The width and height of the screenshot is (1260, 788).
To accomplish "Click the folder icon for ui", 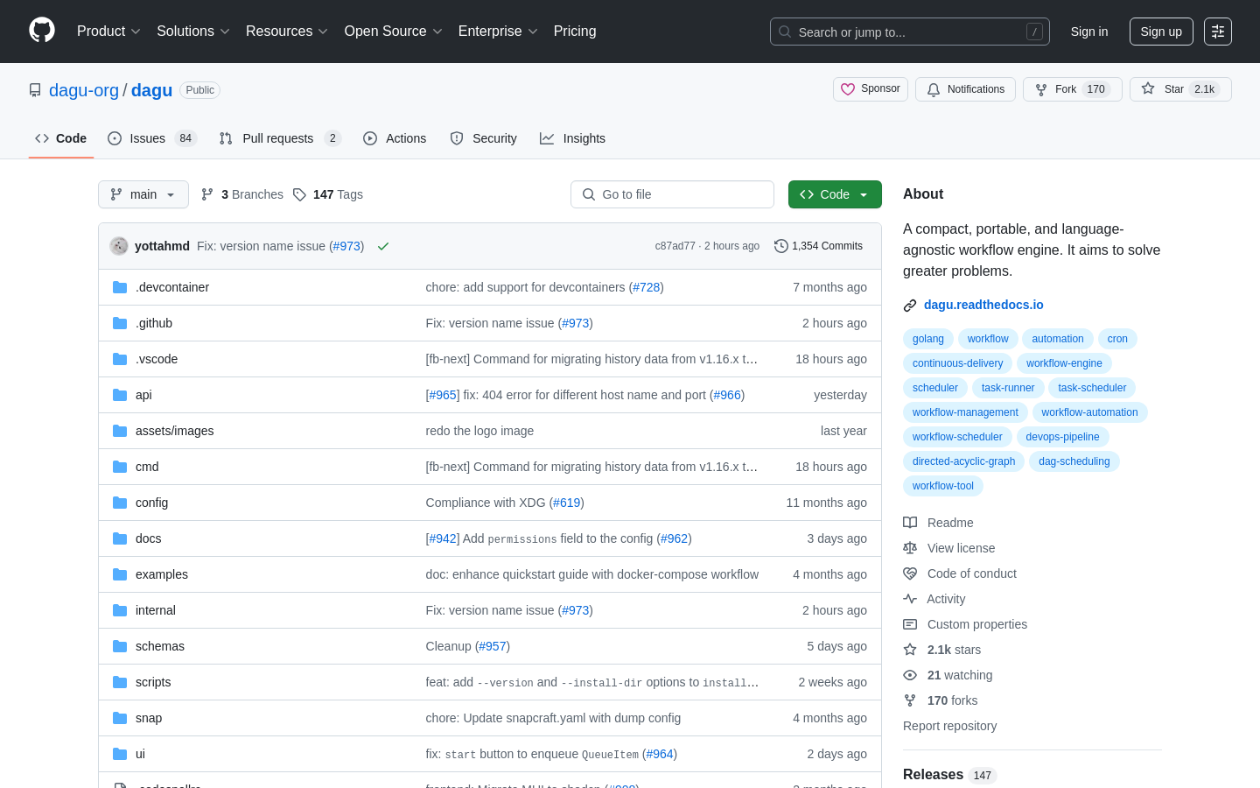I will [x=120, y=754].
